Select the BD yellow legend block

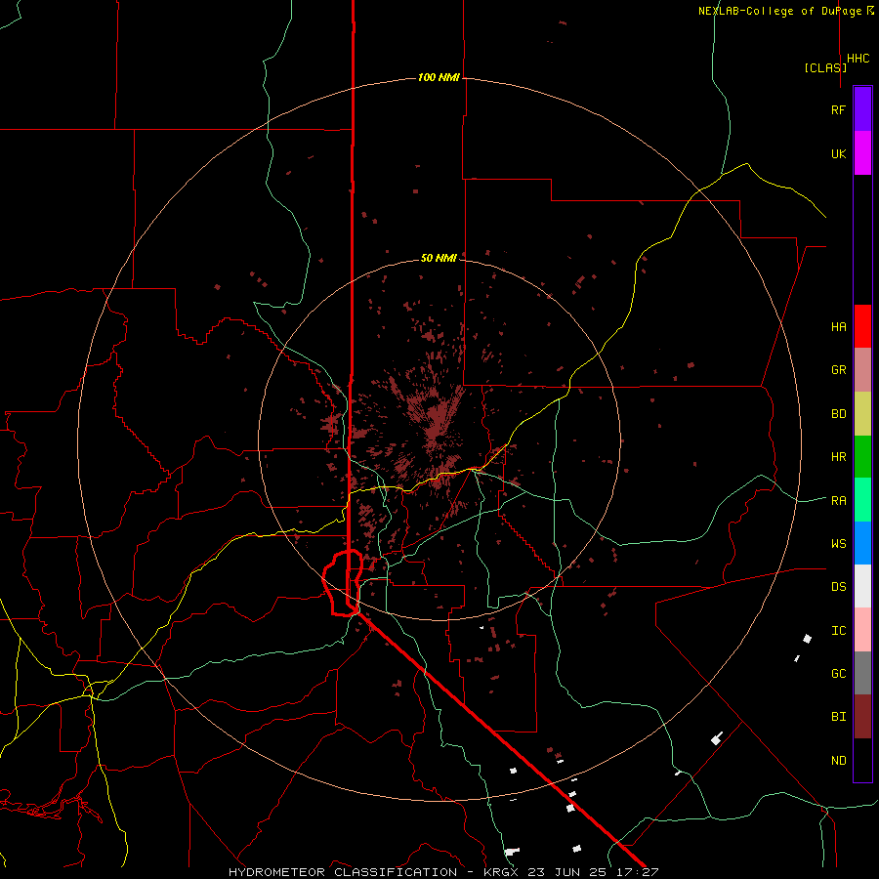862,414
